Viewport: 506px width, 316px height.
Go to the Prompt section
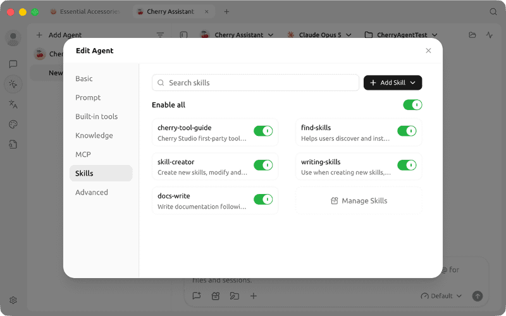[x=101, y=98]
